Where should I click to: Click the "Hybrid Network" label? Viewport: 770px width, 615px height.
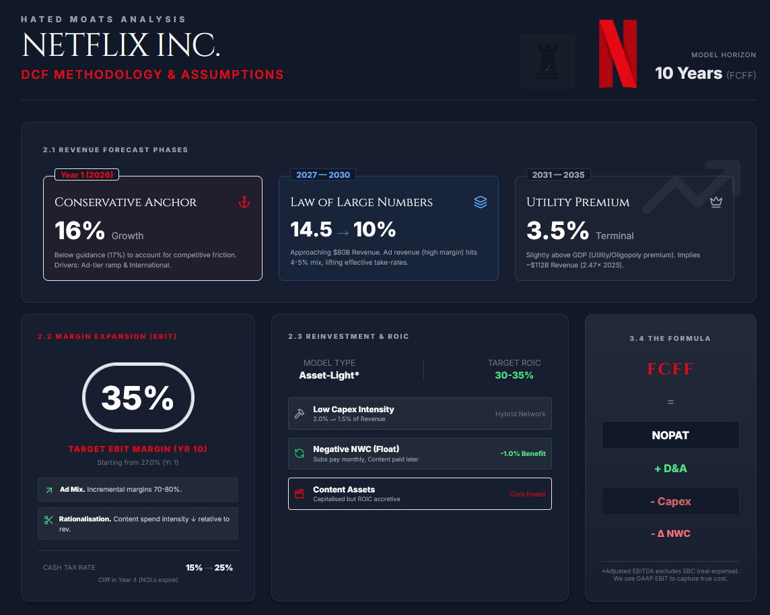point(520,414)
